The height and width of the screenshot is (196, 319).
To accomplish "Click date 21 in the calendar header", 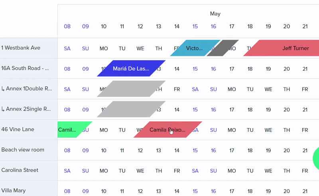I will pos(305,26).
